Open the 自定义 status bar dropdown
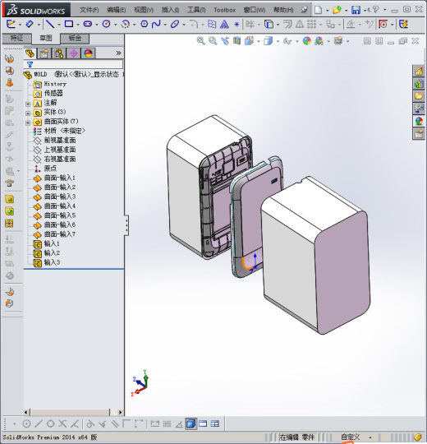This screenshot has height=444, width=427. point(370,437)
